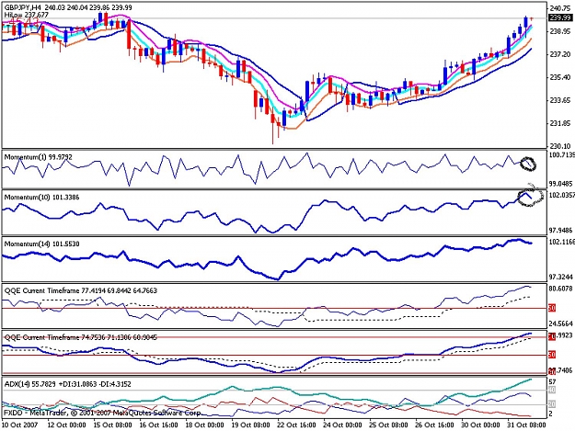Click the 99.0485 Momentum(1) scale value
The image size is (575, 431).
pyautogui.click(x=562, y=184)
